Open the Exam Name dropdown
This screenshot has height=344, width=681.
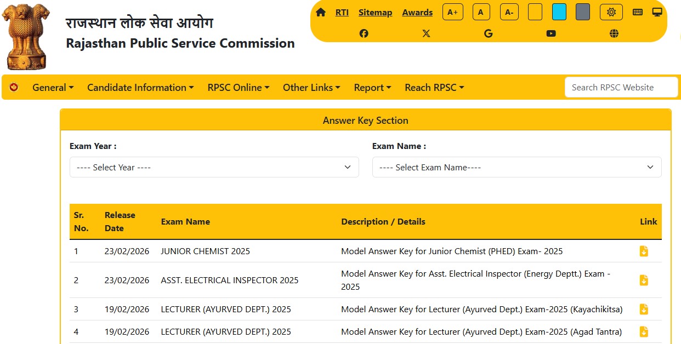tap(517, 167)
